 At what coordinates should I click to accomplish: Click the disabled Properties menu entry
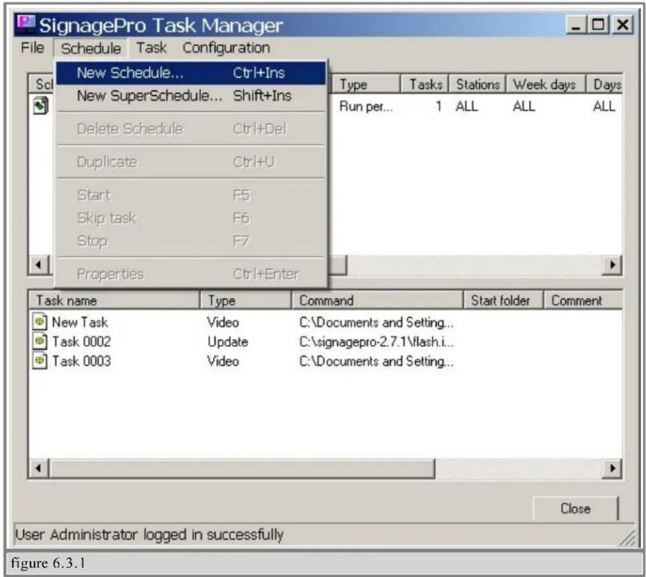[x=191, y=274]
